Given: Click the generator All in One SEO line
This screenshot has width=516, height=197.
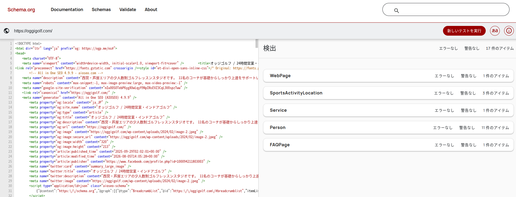Looking at the screenshot, I should point(79,97).
